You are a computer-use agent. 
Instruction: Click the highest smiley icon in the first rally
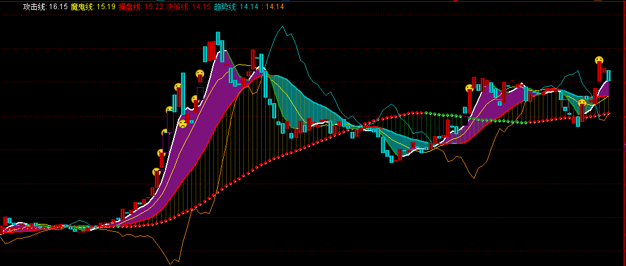(x=200, y=74)
